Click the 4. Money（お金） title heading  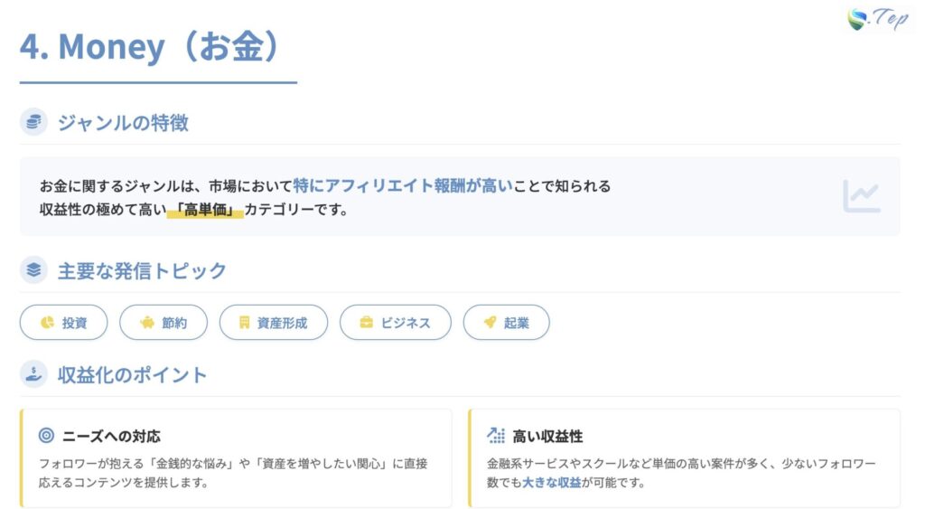click(x=150, y=47)
